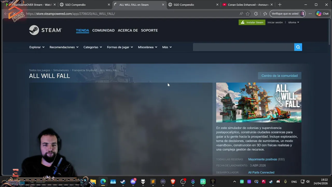The width and height of the screenshot is (332, 187).
Task: Open OBS Studio from the taskbar
Action: [183, 182]
